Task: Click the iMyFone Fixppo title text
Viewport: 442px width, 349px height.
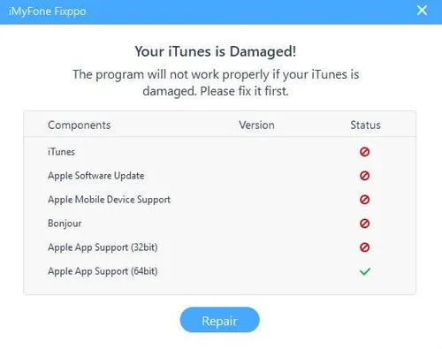Action: coord(48,11)
